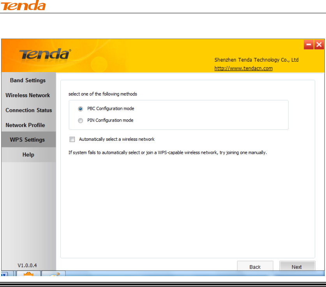Screen dimensions: 326x287
Task: Select PBC Configuration mode radio button
Action: [x=81, y=109]
